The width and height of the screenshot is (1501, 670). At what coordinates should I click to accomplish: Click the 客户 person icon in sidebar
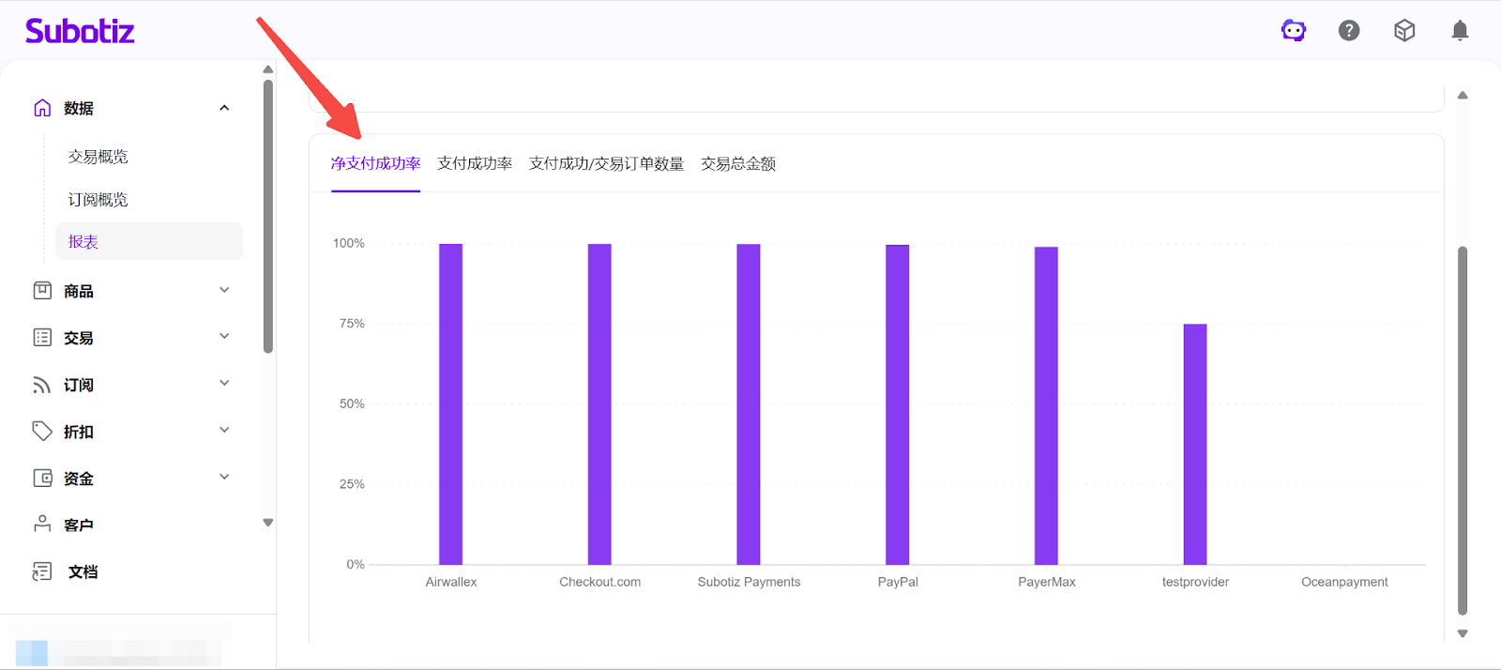[x=42, y=525]
